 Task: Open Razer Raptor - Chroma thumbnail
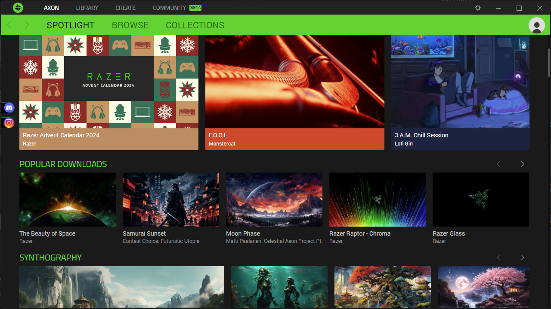click(x=378, y=200)
